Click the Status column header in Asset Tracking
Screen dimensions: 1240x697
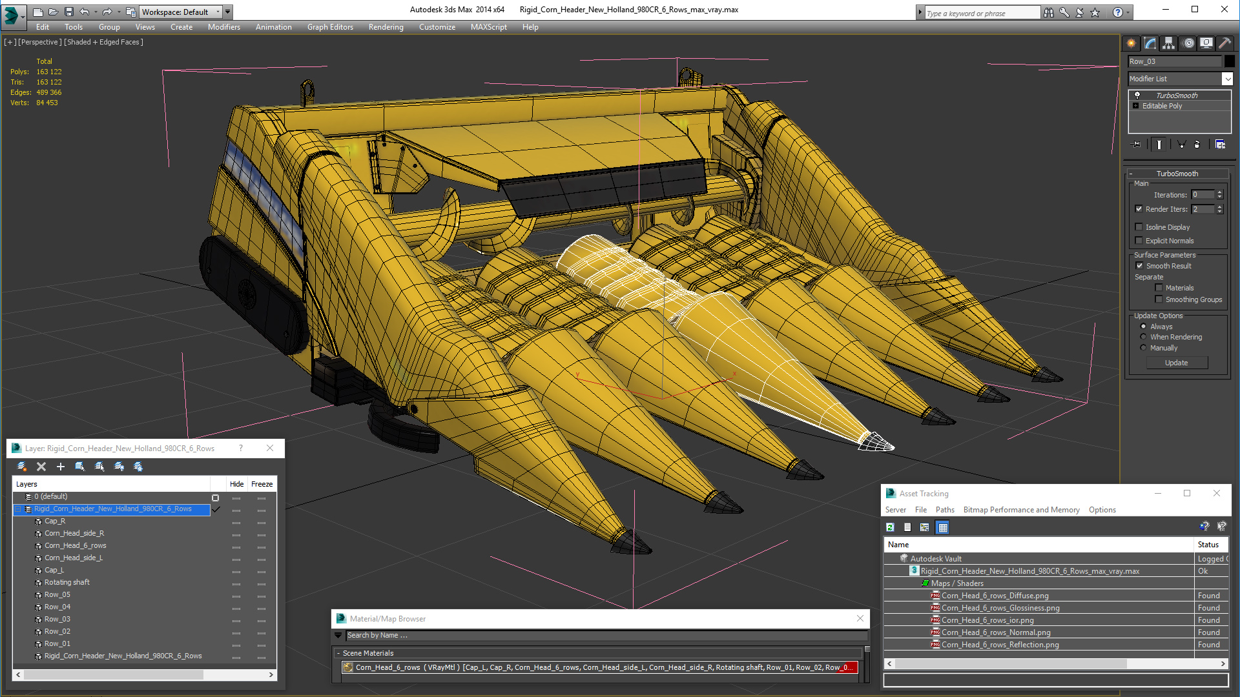pos(1211,545)
